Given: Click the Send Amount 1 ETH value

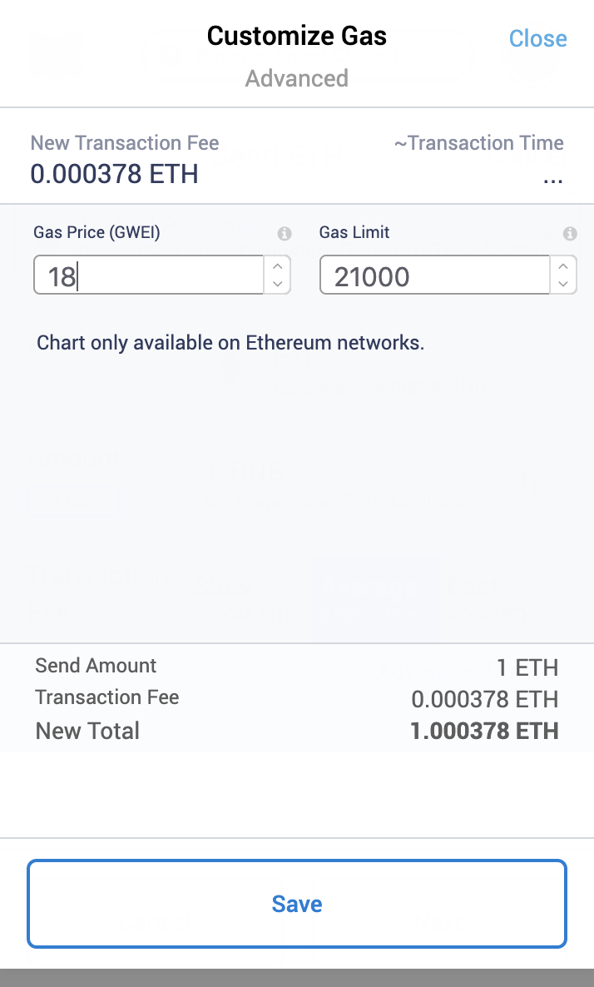Looking at the screenshot, I should (x=527, y=667).
